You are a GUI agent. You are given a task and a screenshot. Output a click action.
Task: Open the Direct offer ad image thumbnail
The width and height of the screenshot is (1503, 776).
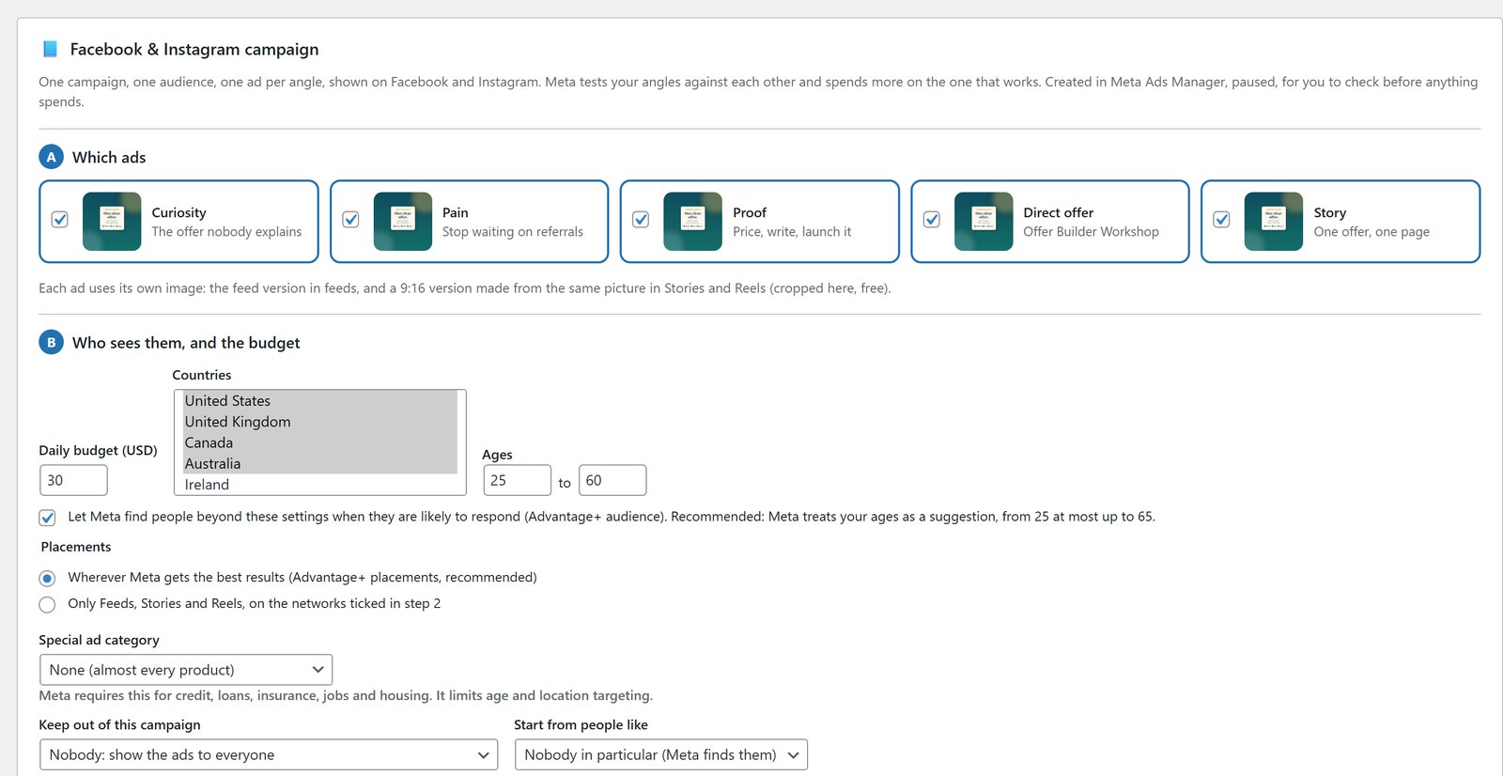(984, 222)
